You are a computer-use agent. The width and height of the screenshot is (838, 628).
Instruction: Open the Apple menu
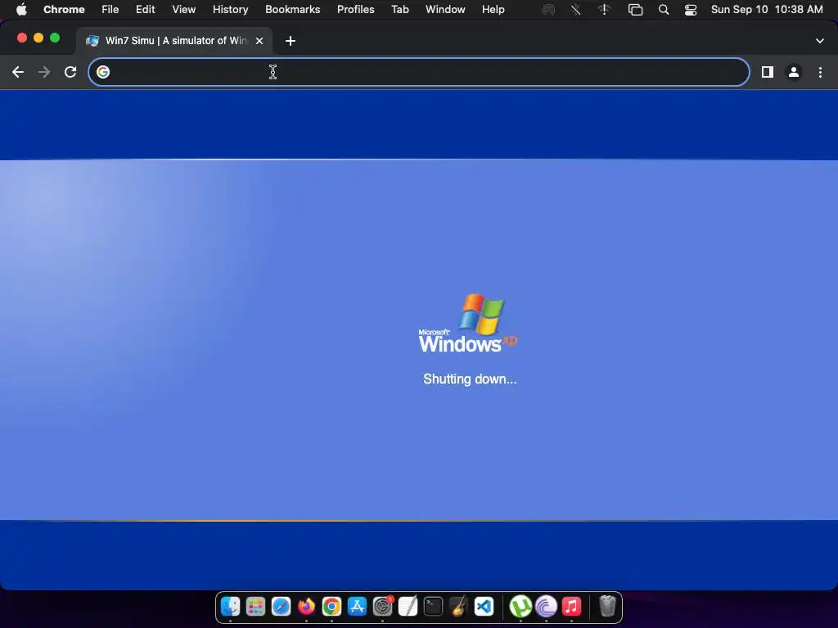point(21,10)
